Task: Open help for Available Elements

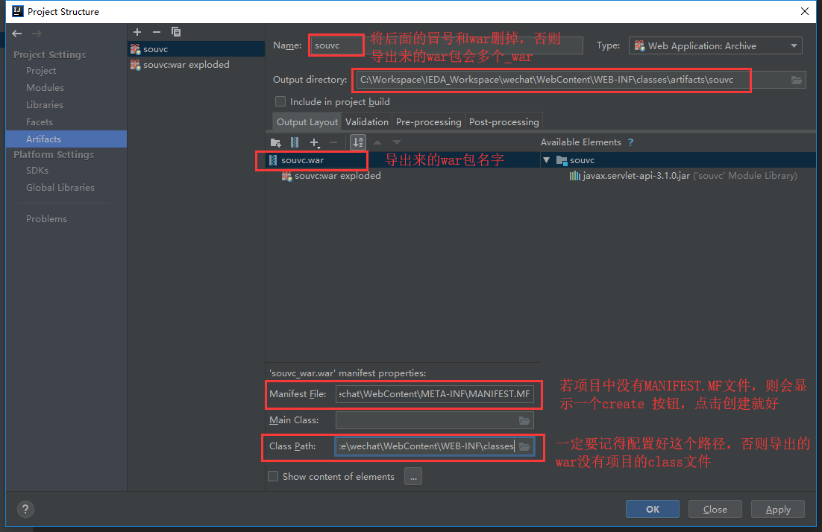Action: tap(630, 142)
